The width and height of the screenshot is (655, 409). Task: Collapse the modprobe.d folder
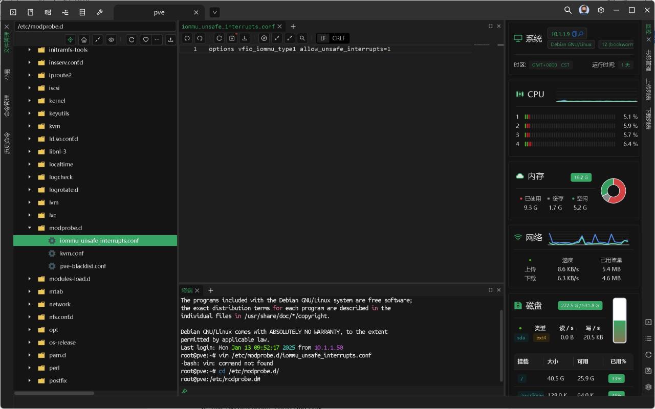[x=30, y=228]
